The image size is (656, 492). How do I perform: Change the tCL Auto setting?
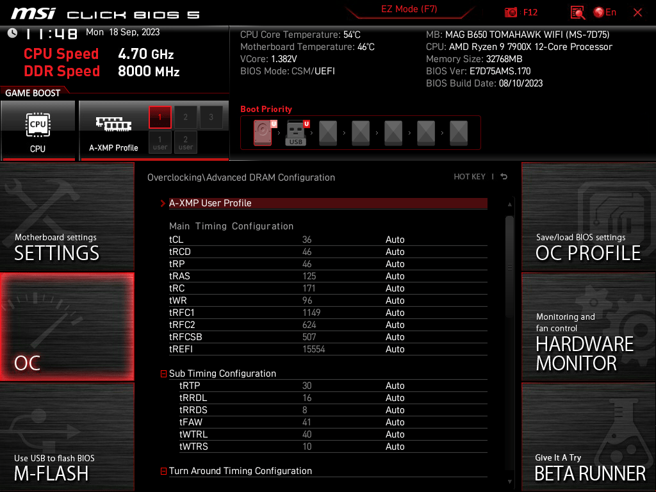coord(395,240)
